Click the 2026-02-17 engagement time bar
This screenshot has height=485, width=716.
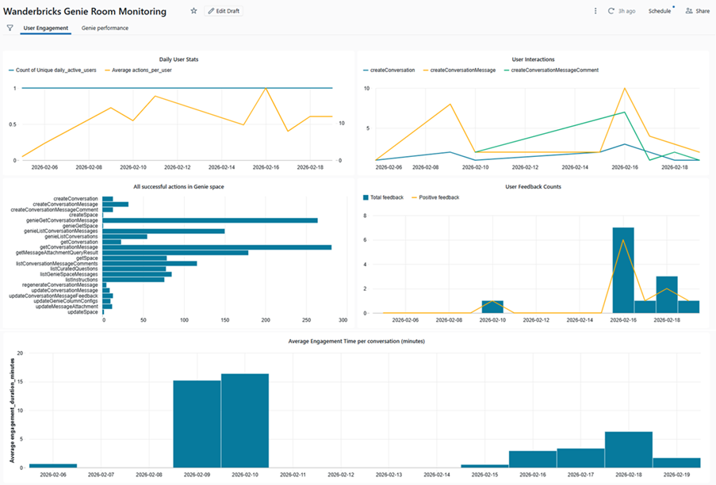coord(581,458)
